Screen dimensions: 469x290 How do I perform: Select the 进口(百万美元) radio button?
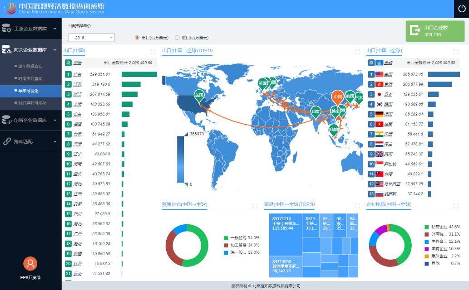point(177,38)
